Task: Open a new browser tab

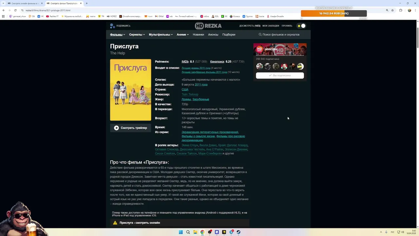Action: 86,3
